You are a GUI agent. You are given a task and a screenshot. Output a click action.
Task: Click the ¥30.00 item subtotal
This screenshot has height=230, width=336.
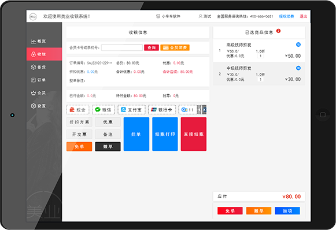coord(293,79)
